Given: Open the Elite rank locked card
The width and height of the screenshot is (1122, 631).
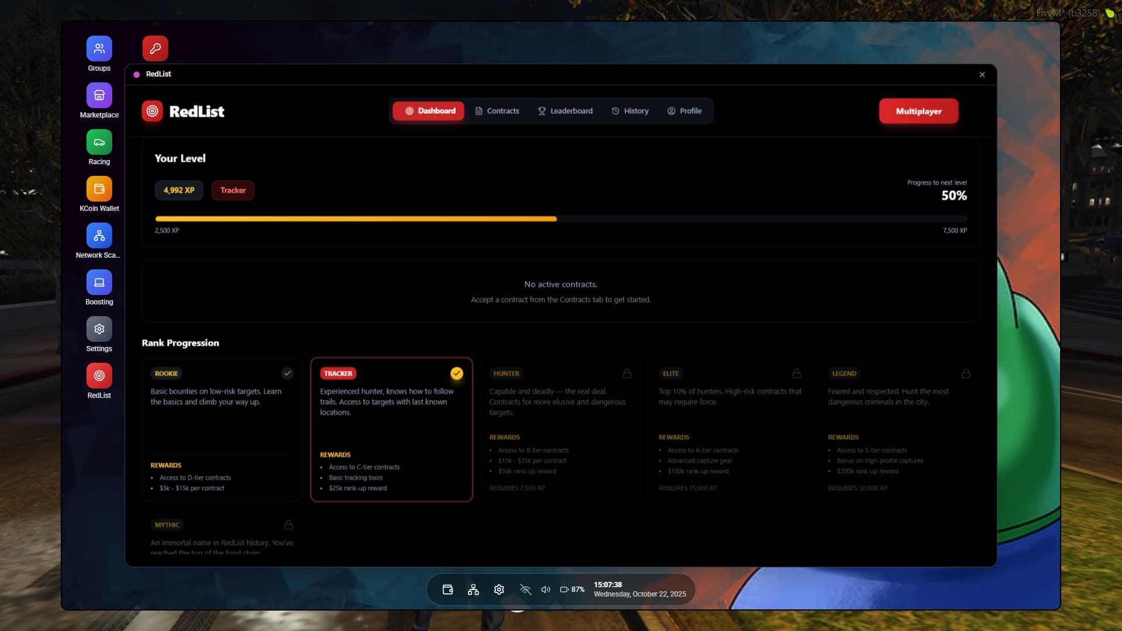Looking at the screenshot, I should click(x=729, y=429).
